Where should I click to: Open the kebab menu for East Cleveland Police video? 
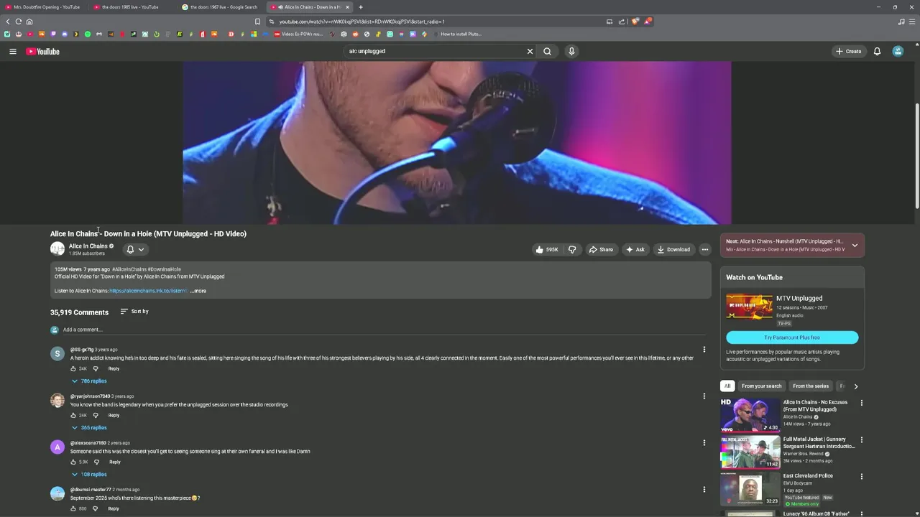[x=861, y=476]
